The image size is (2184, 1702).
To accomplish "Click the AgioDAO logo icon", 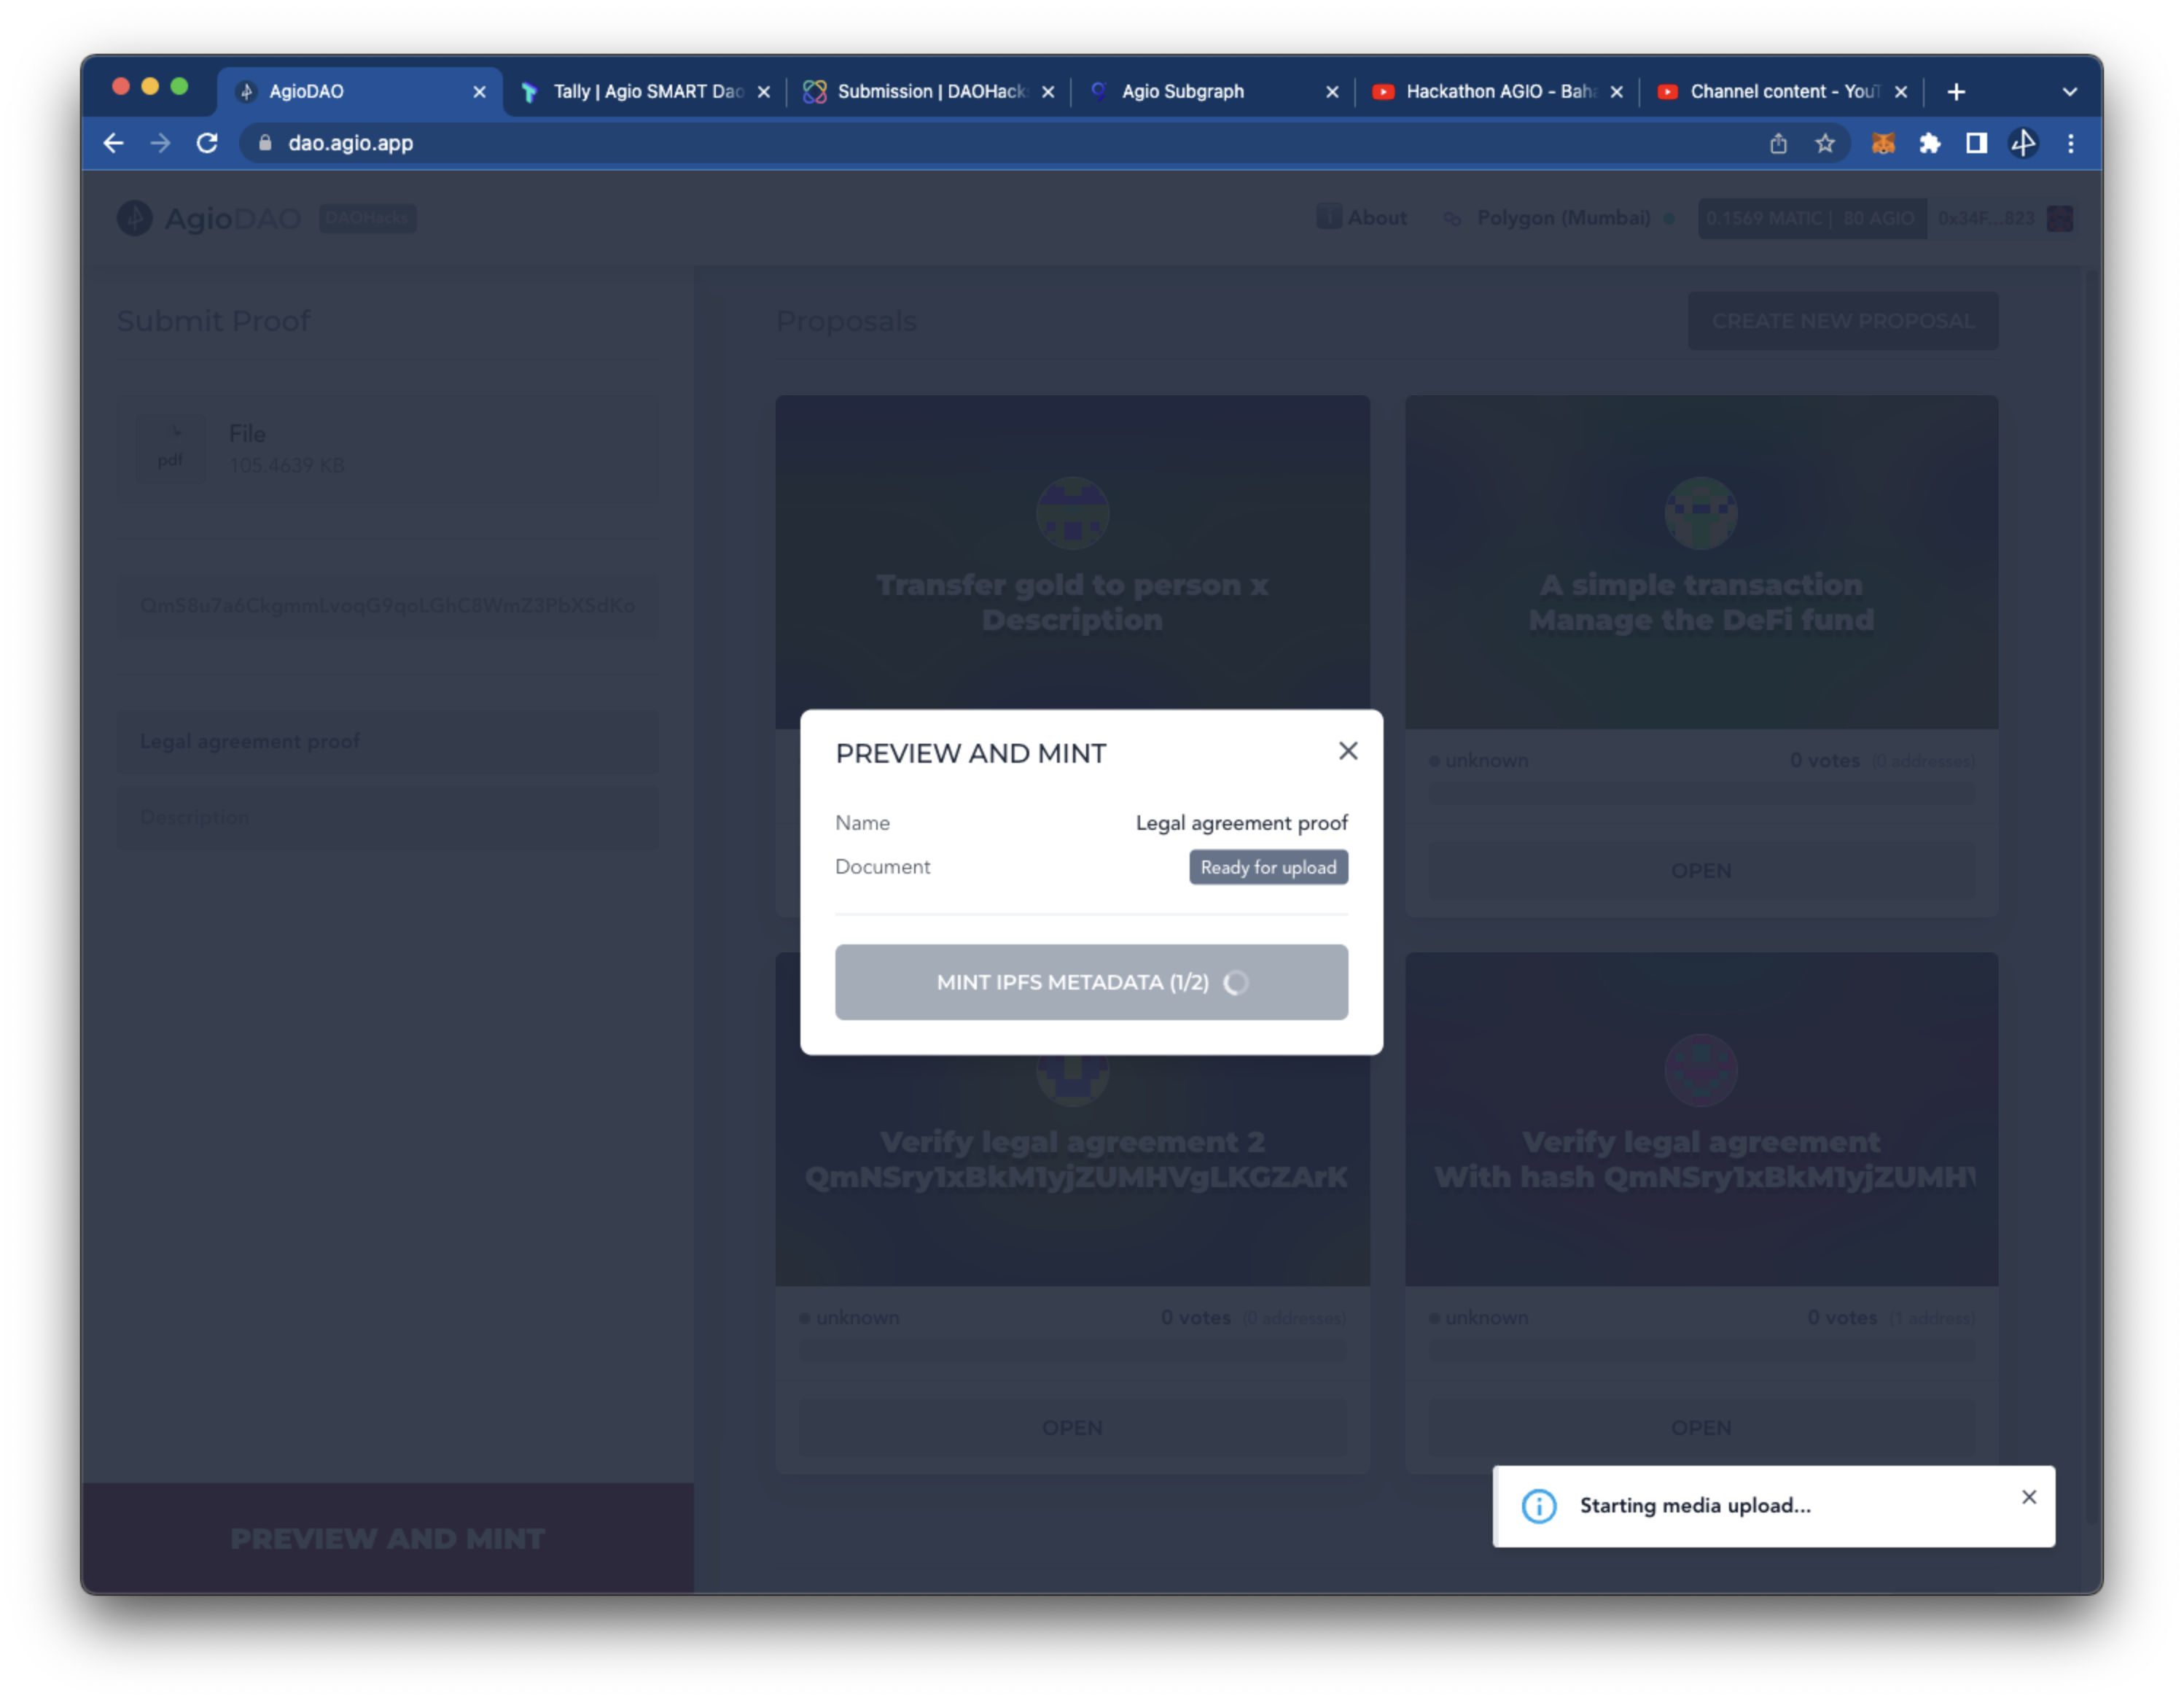I will click(134, 218).
